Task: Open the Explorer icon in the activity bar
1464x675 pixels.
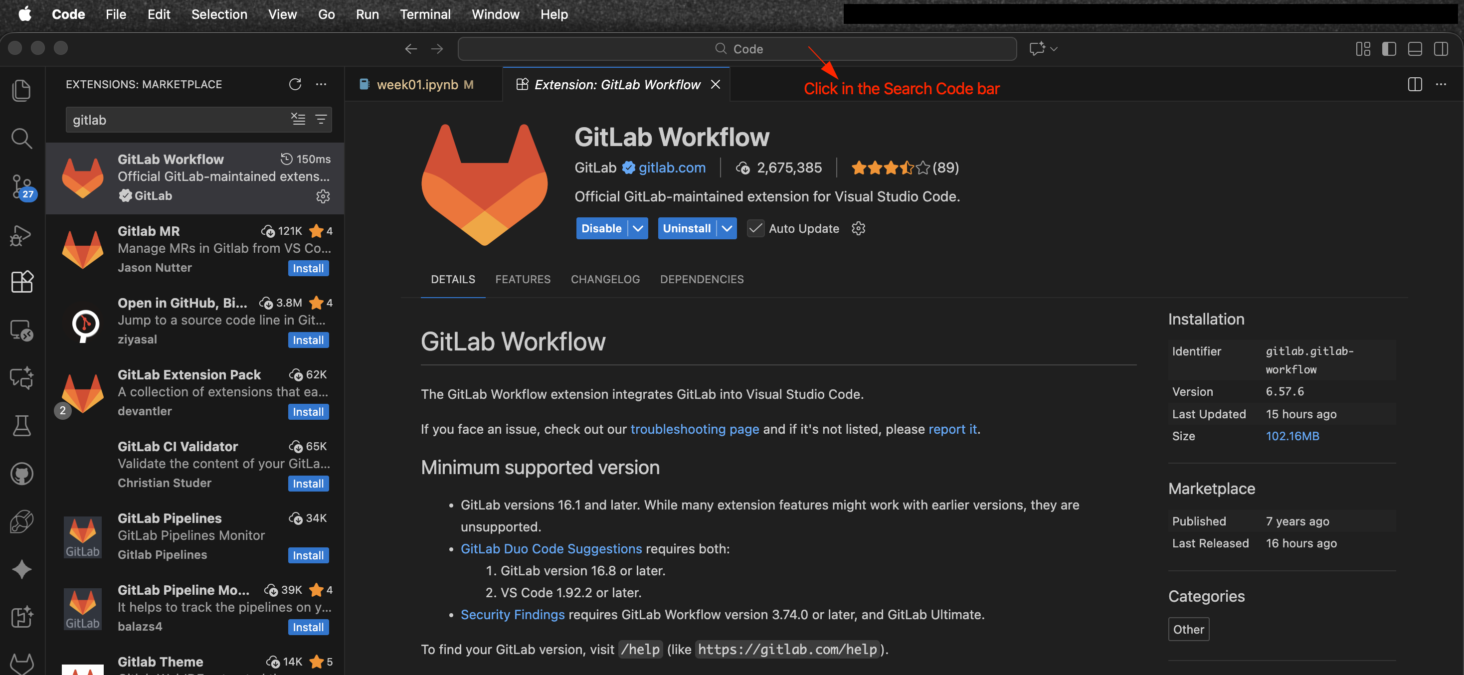Action: click(21, 90)
